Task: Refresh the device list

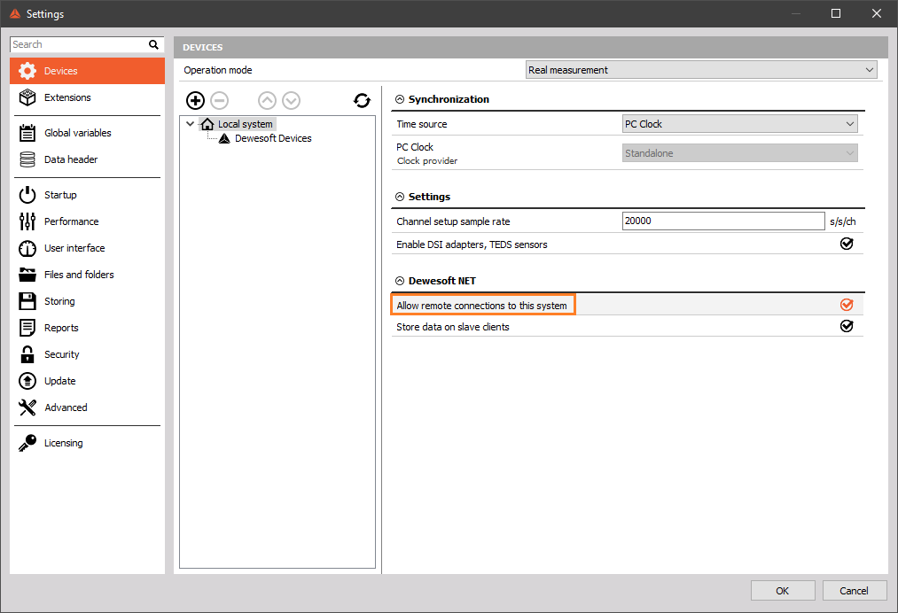Action: coord(362,101)
